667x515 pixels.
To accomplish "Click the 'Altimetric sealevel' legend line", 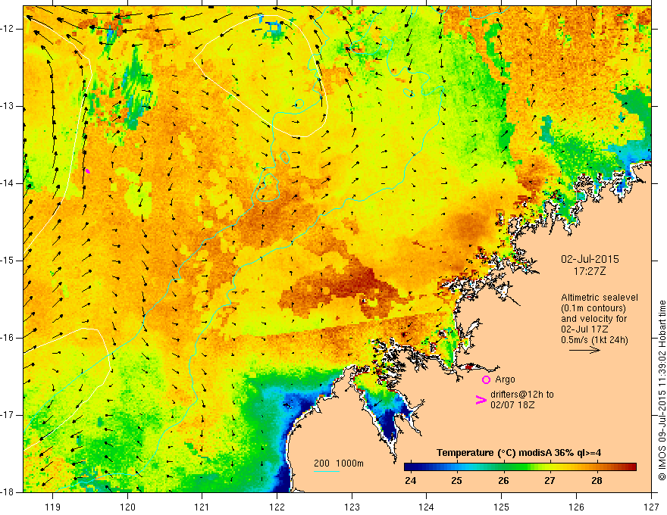I will click(x=600, y=298).
